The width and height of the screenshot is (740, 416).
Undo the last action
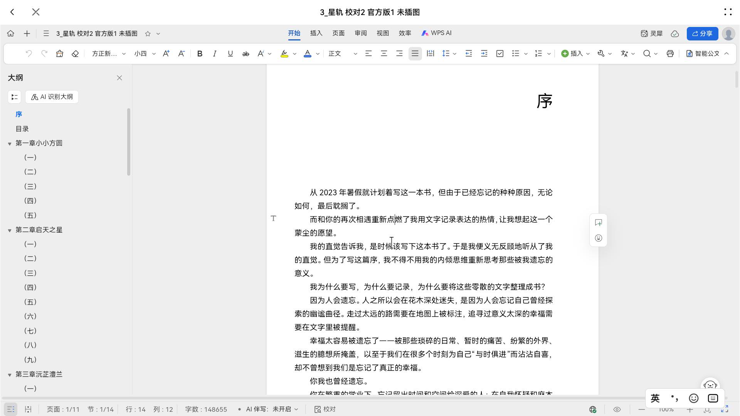click(29, 54)
